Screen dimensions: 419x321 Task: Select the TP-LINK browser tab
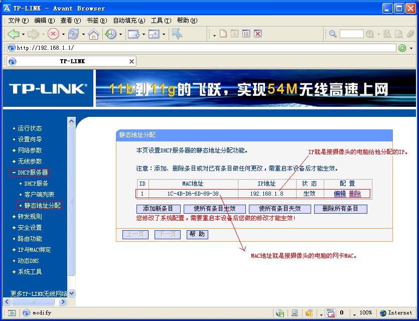72,61
